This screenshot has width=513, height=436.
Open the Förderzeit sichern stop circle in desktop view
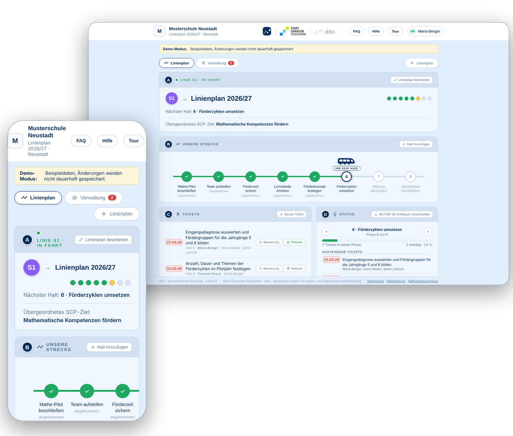click(251, 177)
